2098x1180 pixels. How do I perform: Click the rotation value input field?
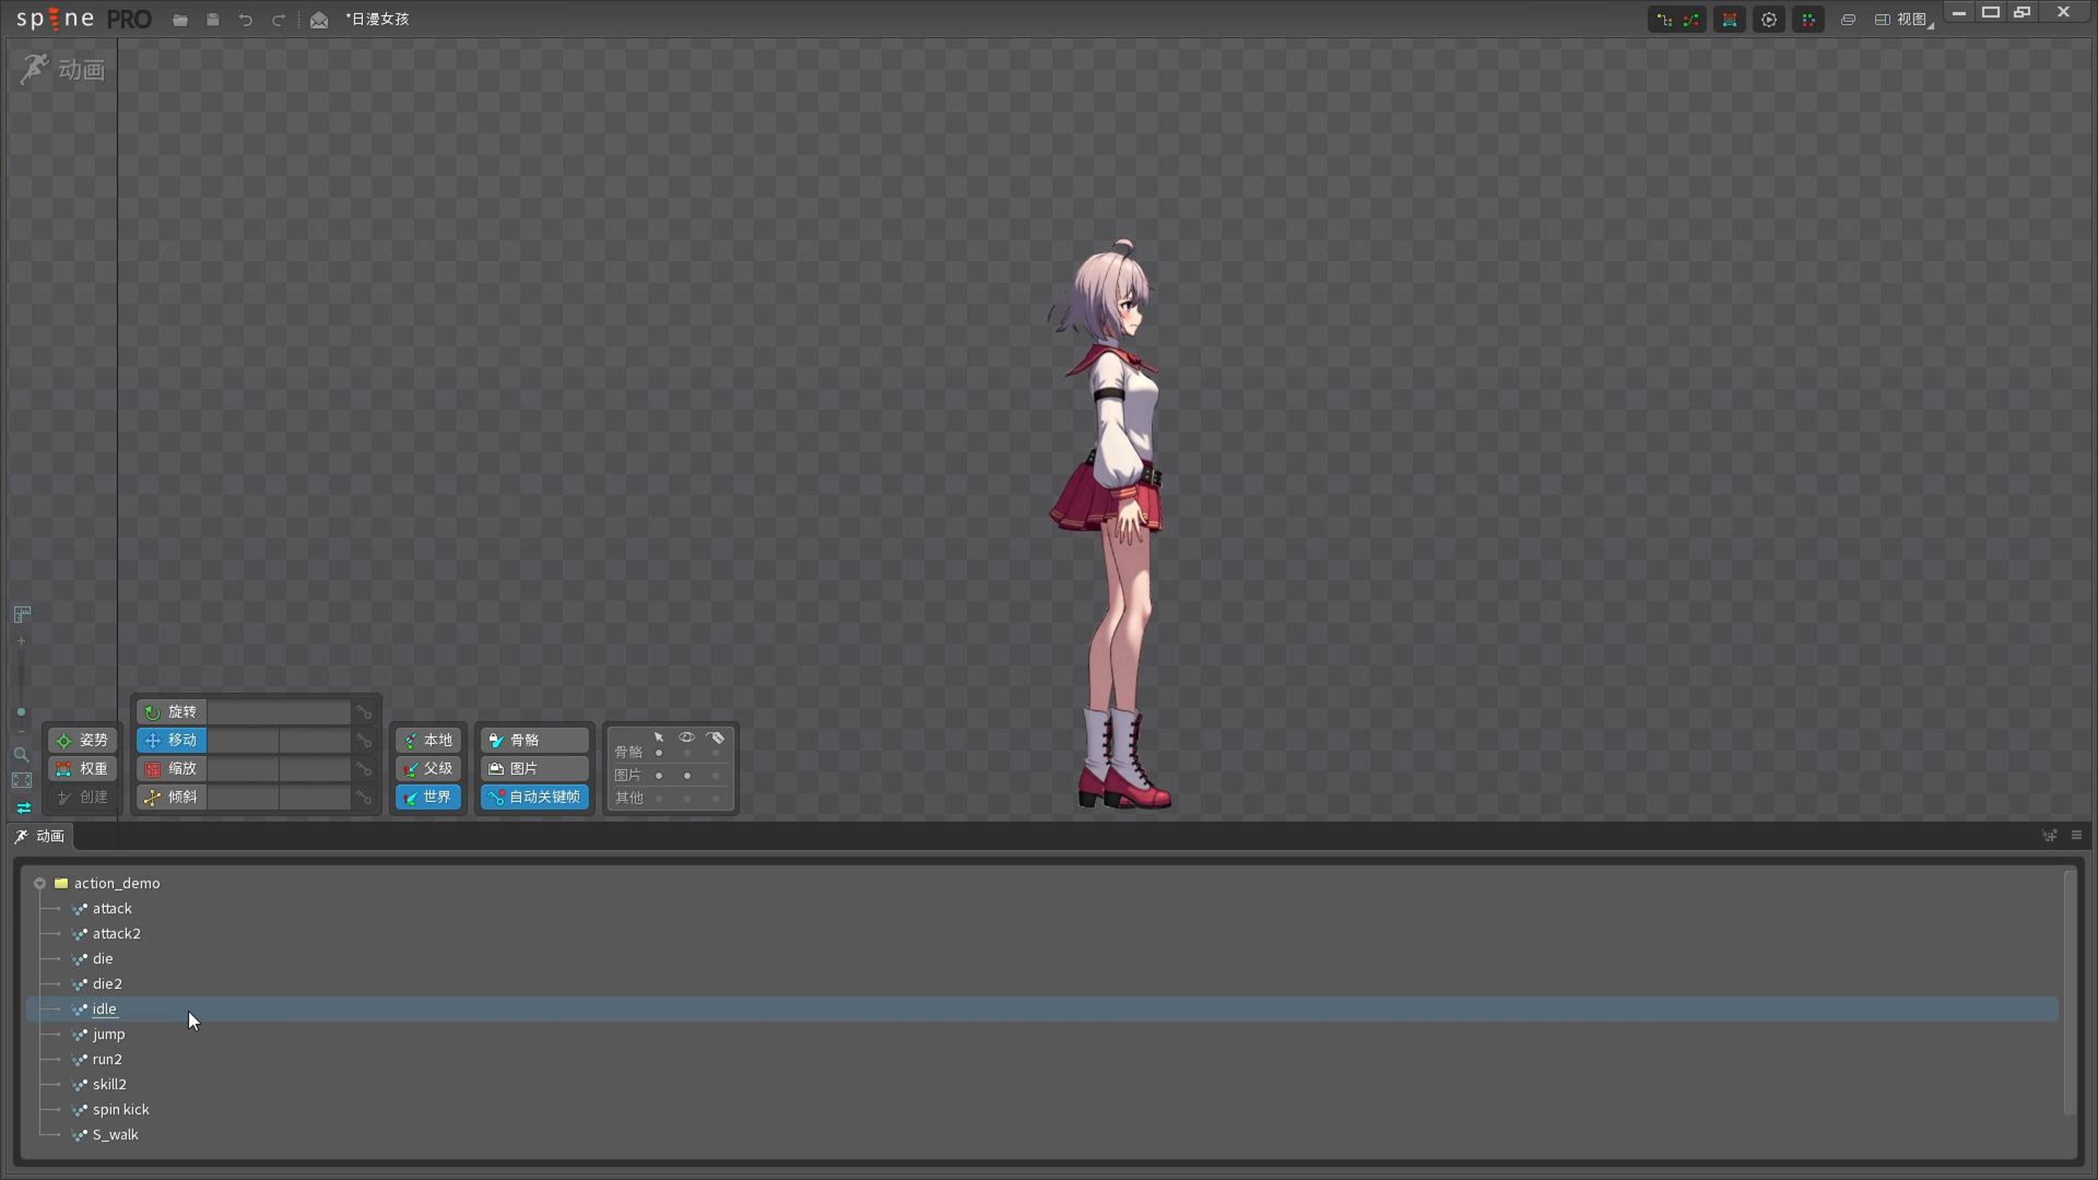279,712
